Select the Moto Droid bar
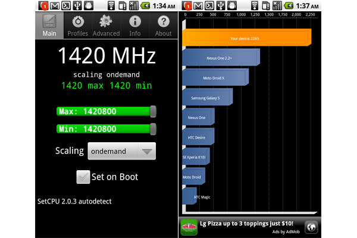357x238 pixels. (x=193, y=176)
